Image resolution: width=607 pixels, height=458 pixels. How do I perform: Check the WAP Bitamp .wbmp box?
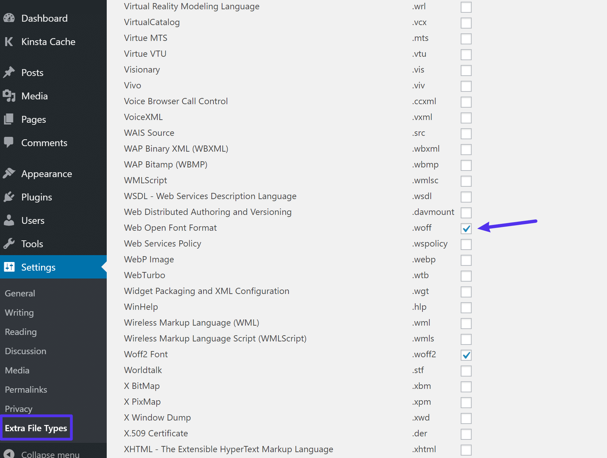[466, 165]
